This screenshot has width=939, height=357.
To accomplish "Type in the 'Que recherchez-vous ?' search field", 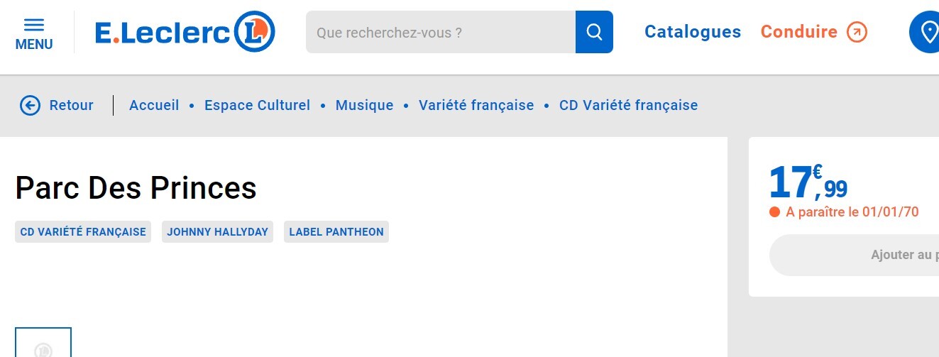I will click(440, 32).
